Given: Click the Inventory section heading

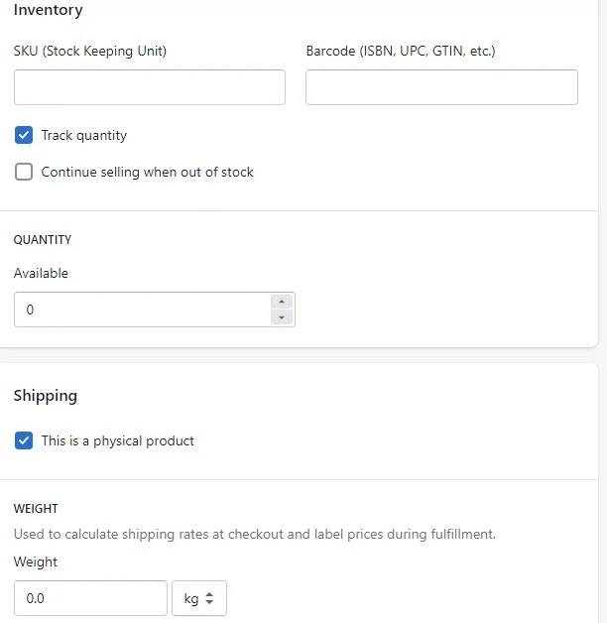Looking at the screenshot, I should click(x=48, y=10).
